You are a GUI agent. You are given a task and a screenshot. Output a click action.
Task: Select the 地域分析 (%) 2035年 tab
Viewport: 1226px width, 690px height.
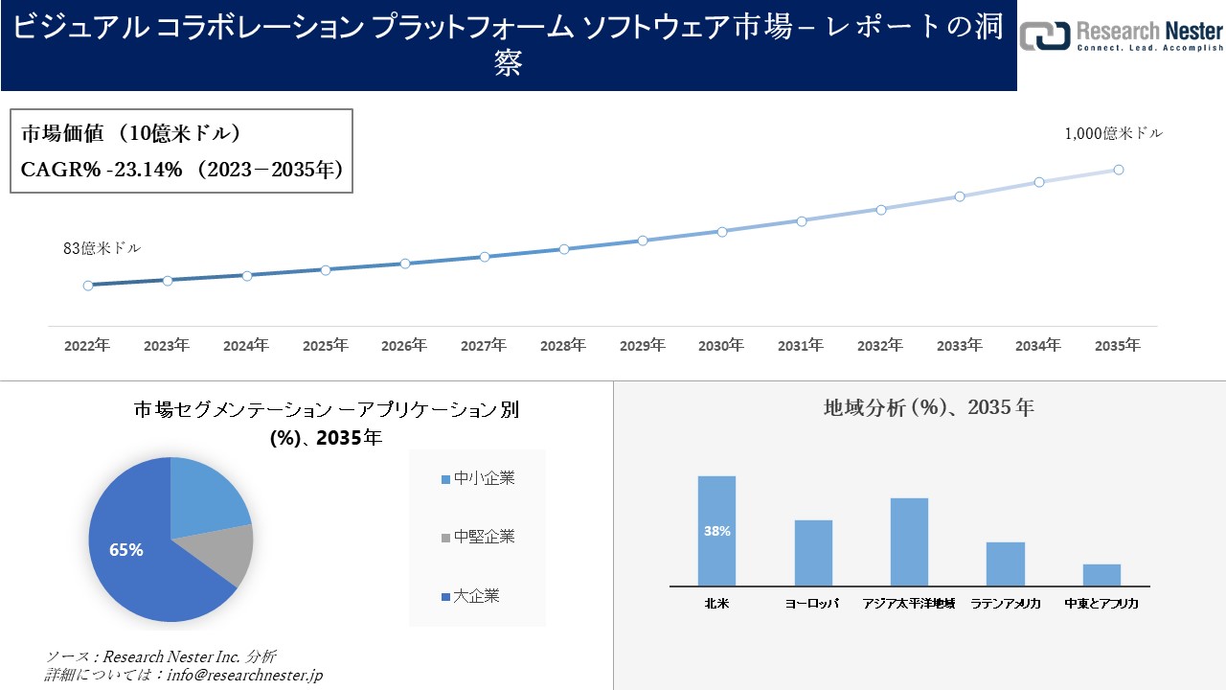(x=927, y=406)
